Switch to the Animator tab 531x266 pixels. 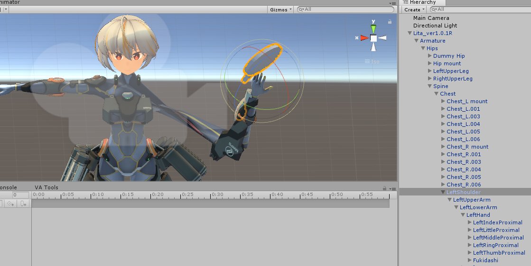[10, 2]
